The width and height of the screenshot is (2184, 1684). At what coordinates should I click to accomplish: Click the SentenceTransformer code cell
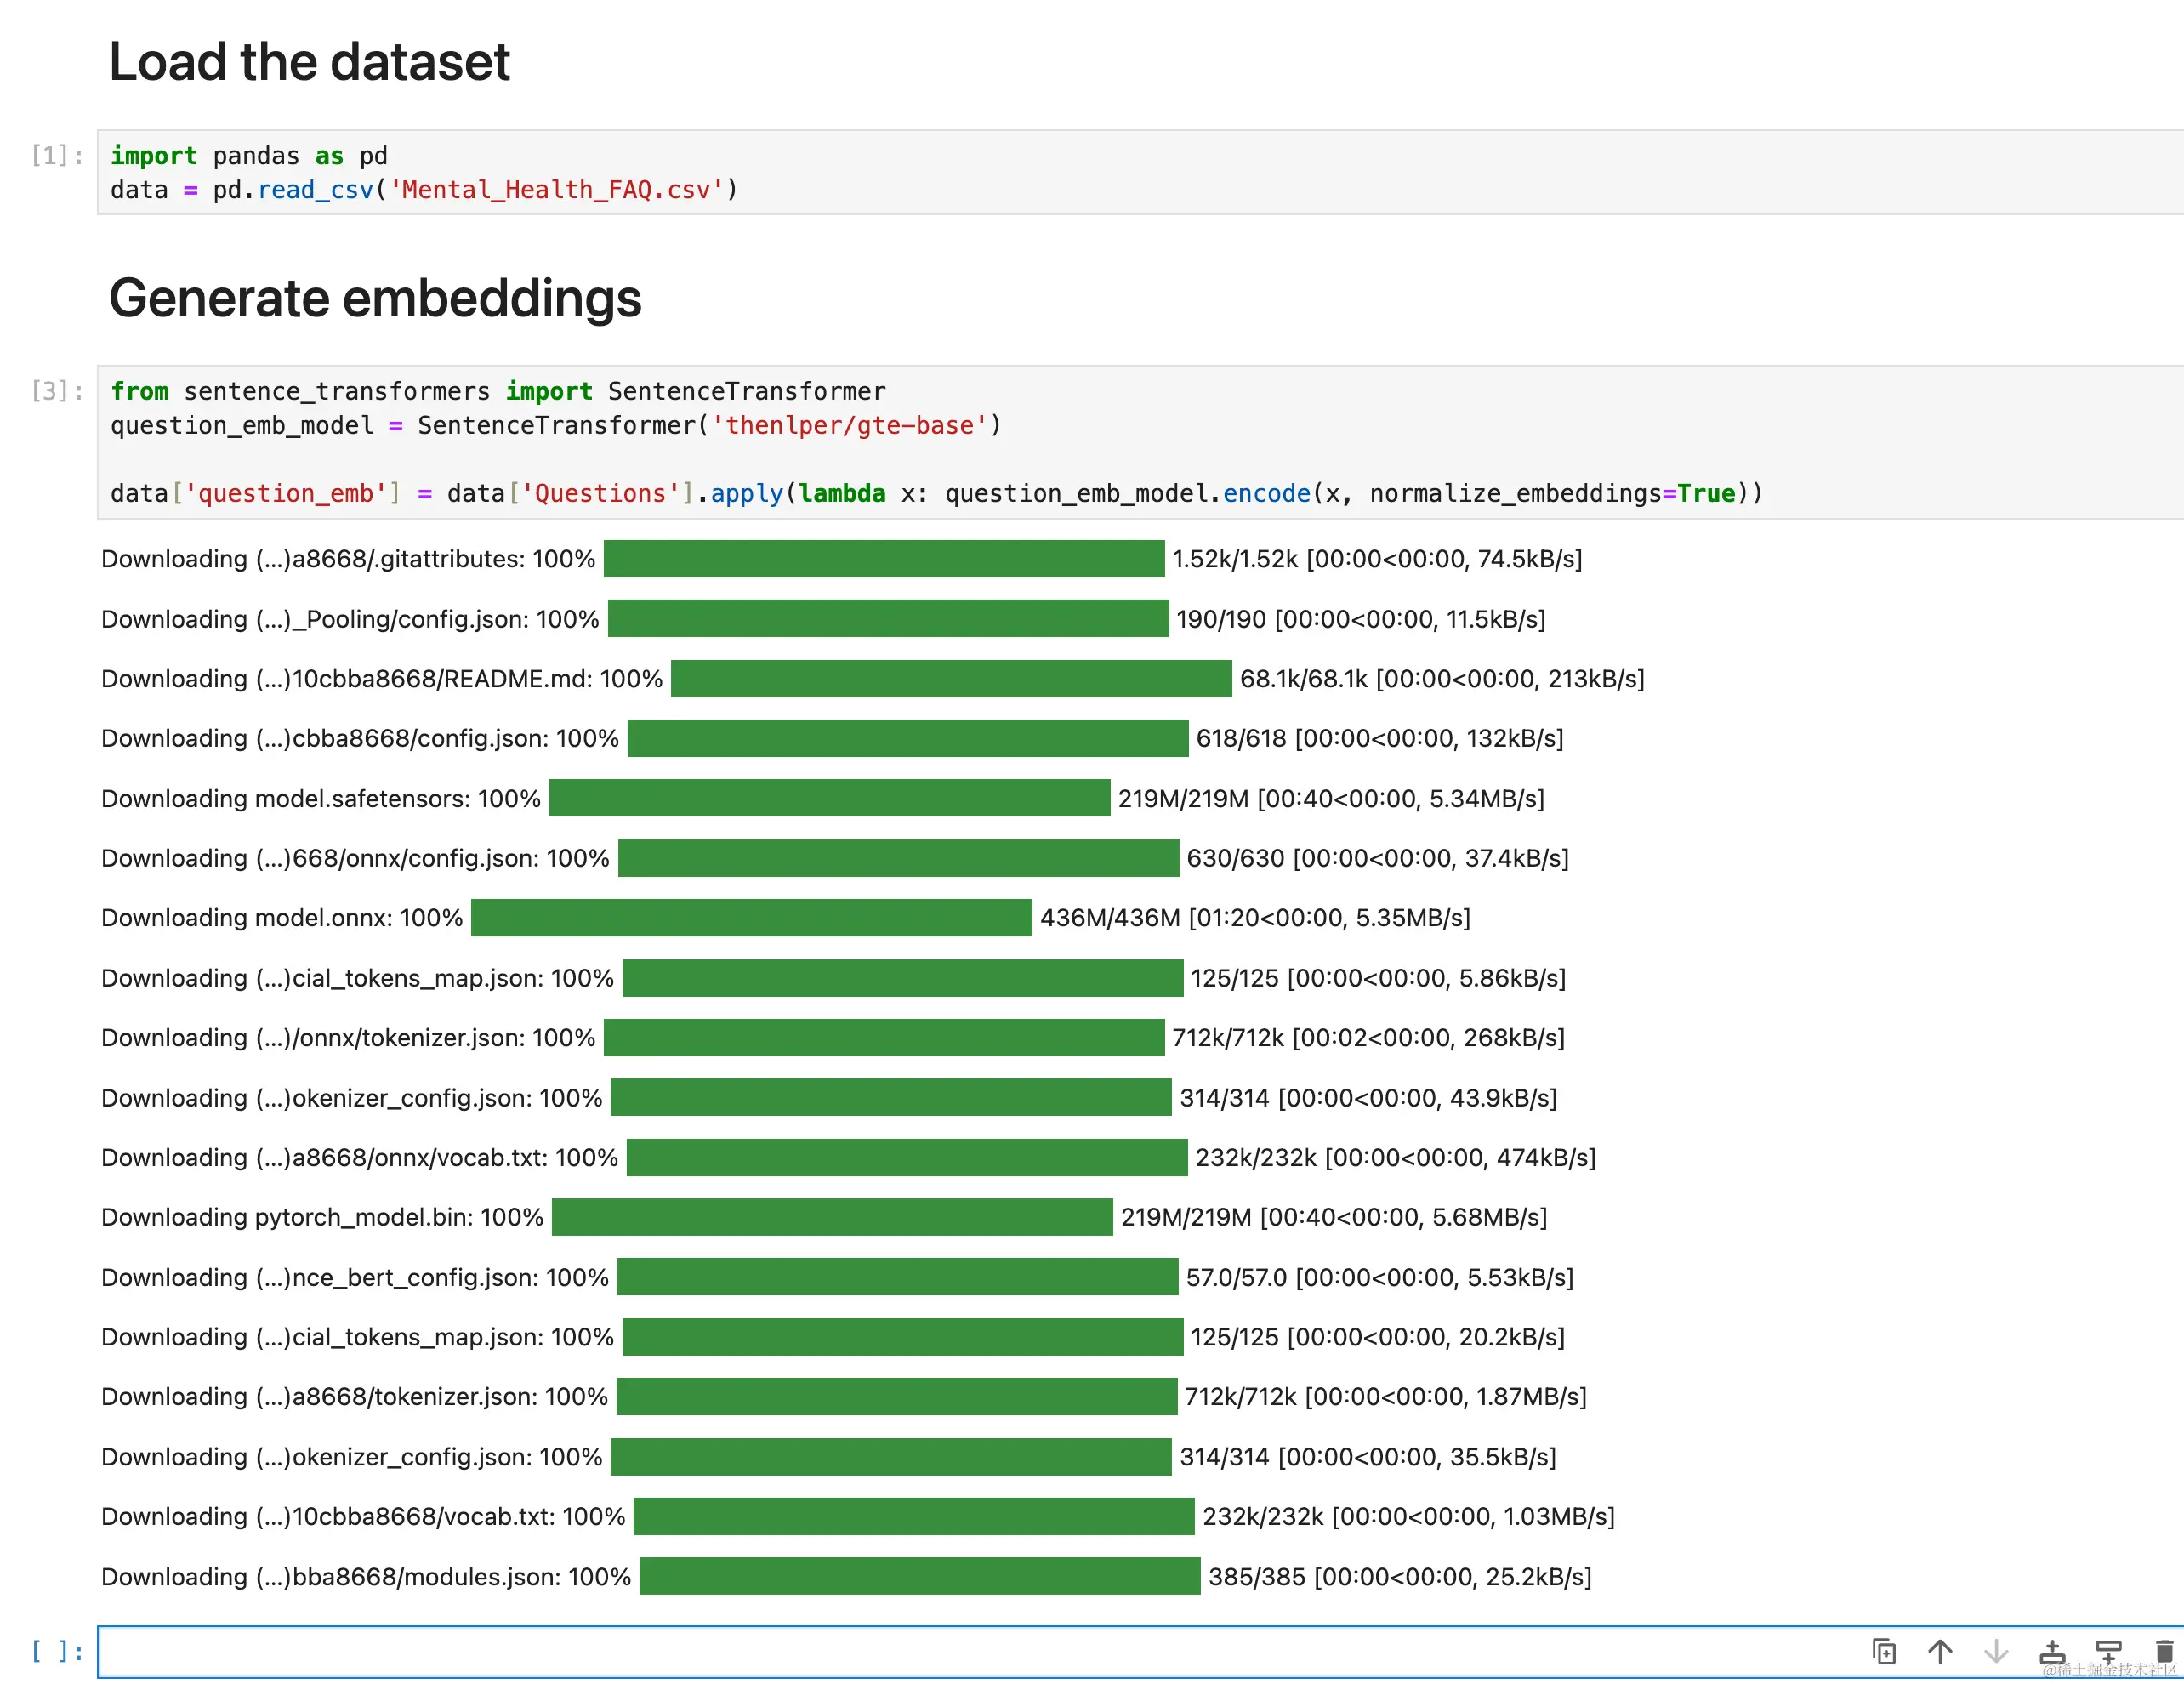tap(1300, 442)
